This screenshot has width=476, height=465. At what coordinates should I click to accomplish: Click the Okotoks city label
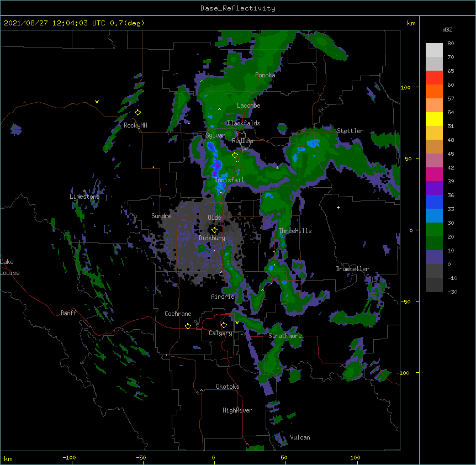pos(228,387)
